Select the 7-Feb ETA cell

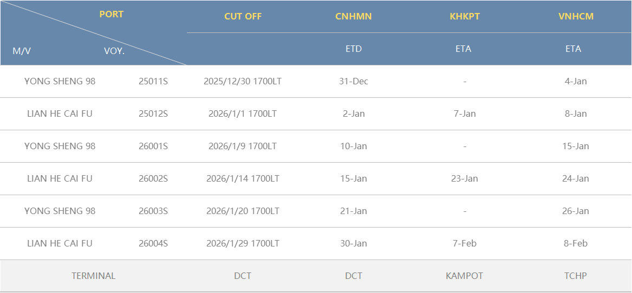pyautogui.click(x=465, y=244)
